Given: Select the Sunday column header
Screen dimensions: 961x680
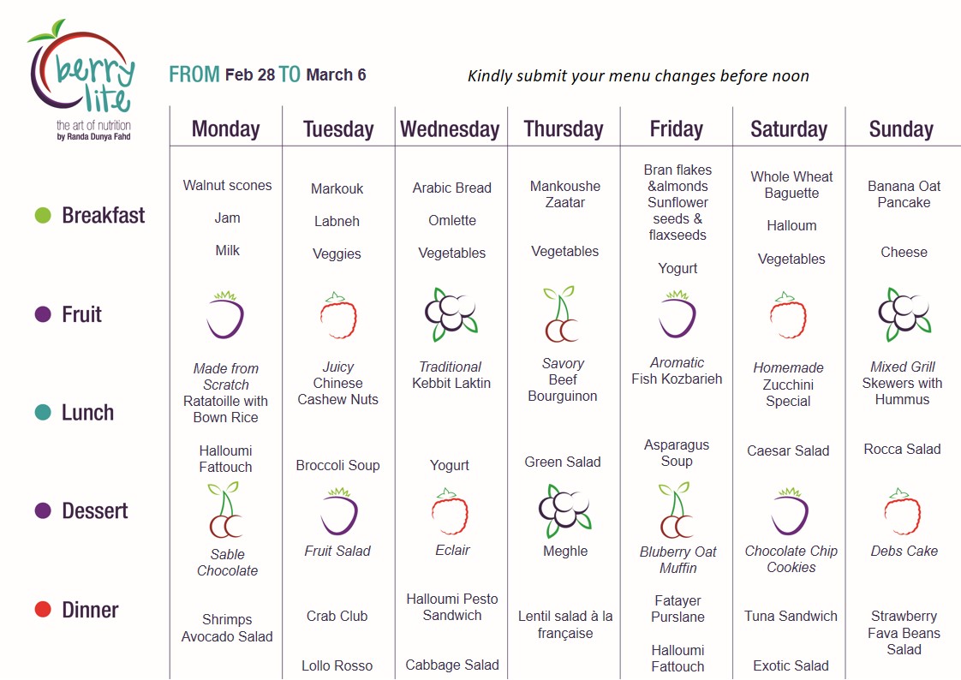Looking at the screenshot, I should click(x=901, y=128).
